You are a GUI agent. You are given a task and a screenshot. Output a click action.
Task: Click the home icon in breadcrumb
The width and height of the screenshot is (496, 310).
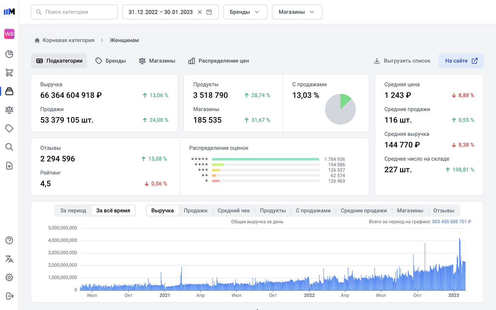pyautogui.click(x=37, y=40)
